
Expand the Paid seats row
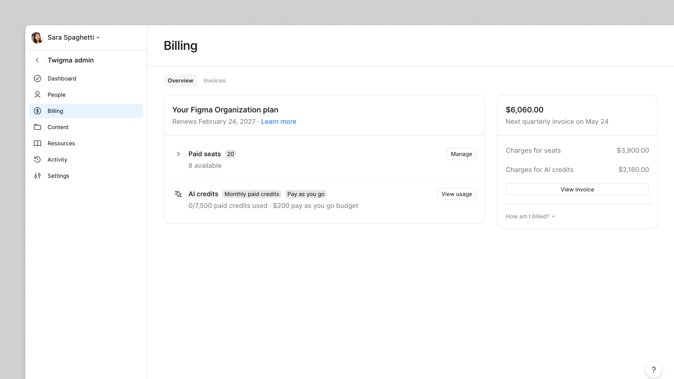click(x=178, y=154)
